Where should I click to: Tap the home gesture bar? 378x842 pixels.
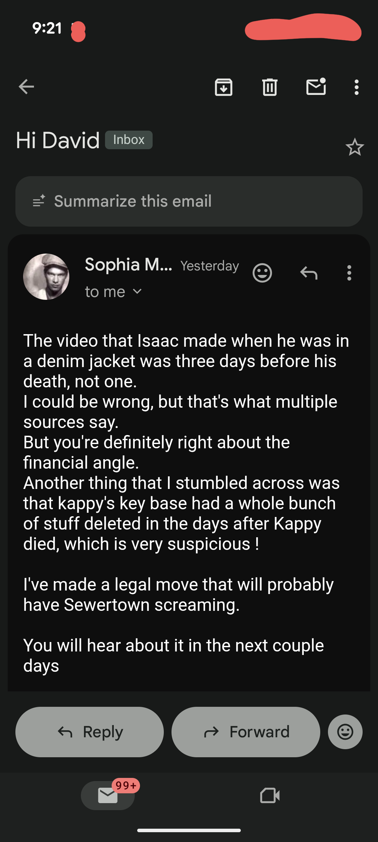click(x=189, y=830)
